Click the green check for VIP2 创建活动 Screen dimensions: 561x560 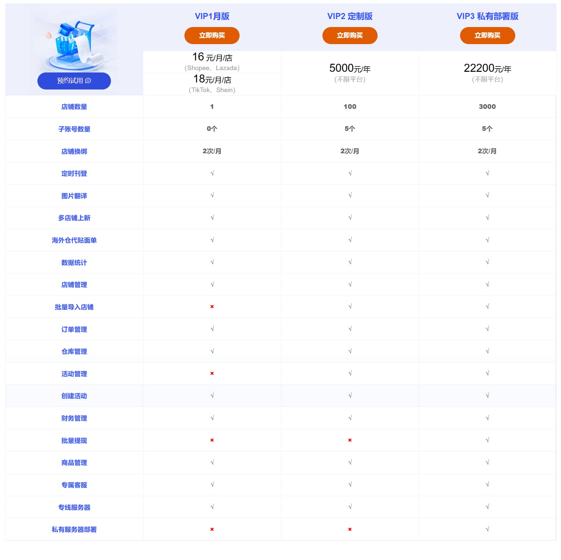[349, 396]
